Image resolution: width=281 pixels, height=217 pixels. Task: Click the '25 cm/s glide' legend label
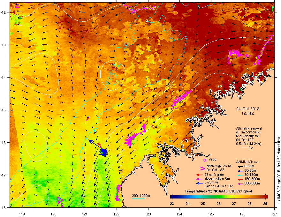(x=214, y=175)
